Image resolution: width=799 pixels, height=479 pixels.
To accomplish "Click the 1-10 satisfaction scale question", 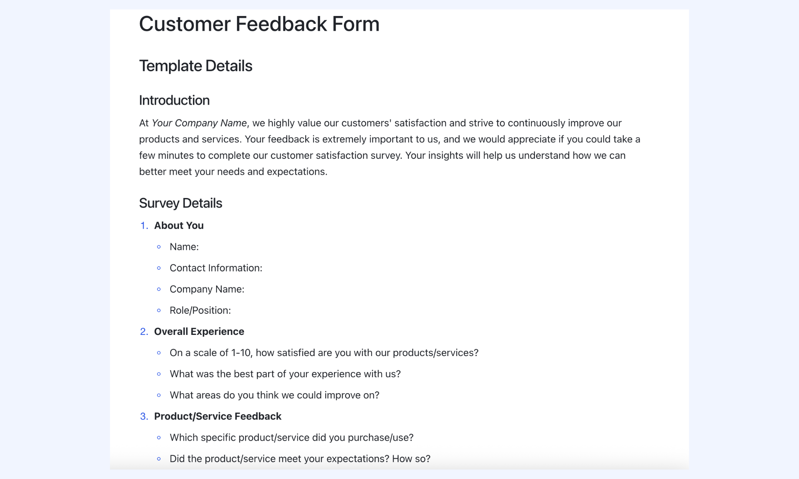I will (x=324, y=353).
